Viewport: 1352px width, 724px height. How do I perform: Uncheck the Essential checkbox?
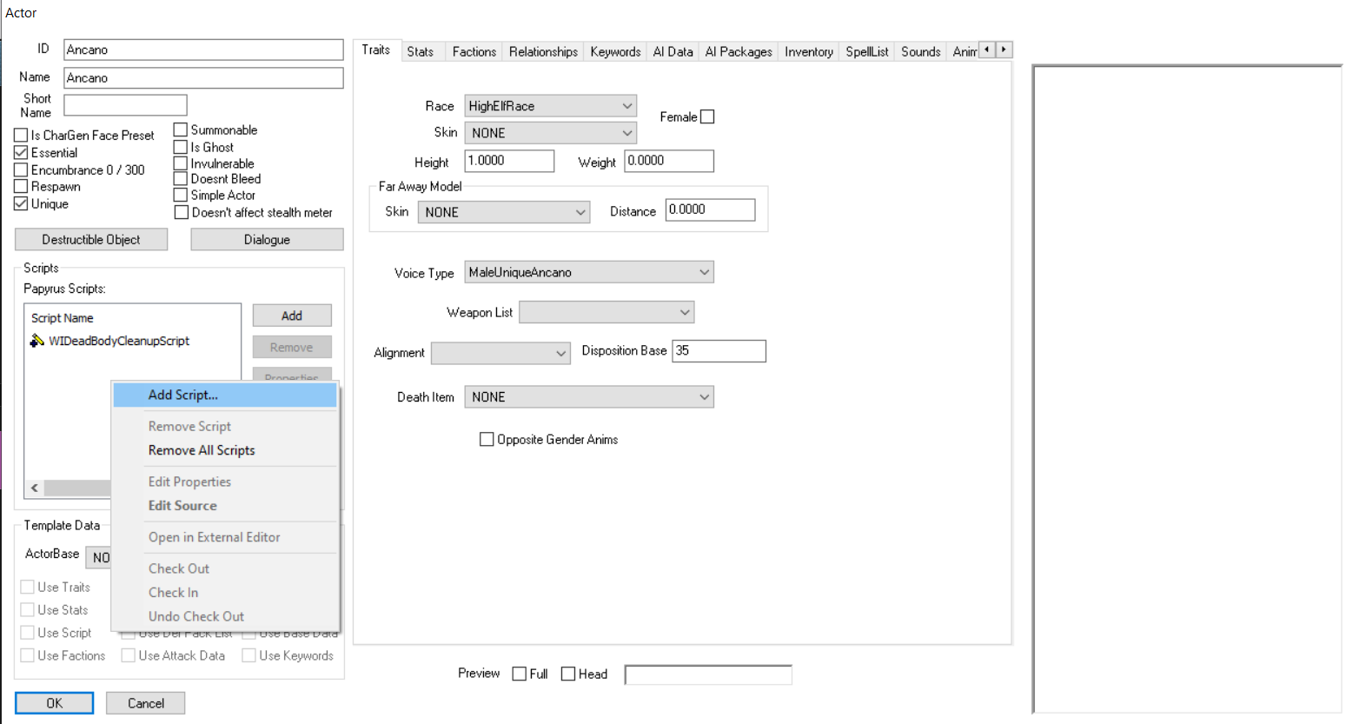click(20, 153)
